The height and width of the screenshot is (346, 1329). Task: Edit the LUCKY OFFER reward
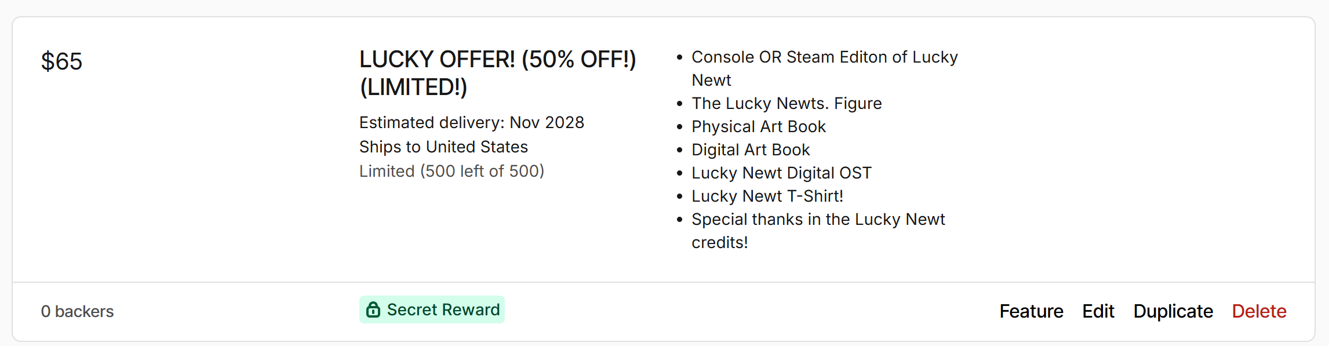click(x=1098, y=311)
